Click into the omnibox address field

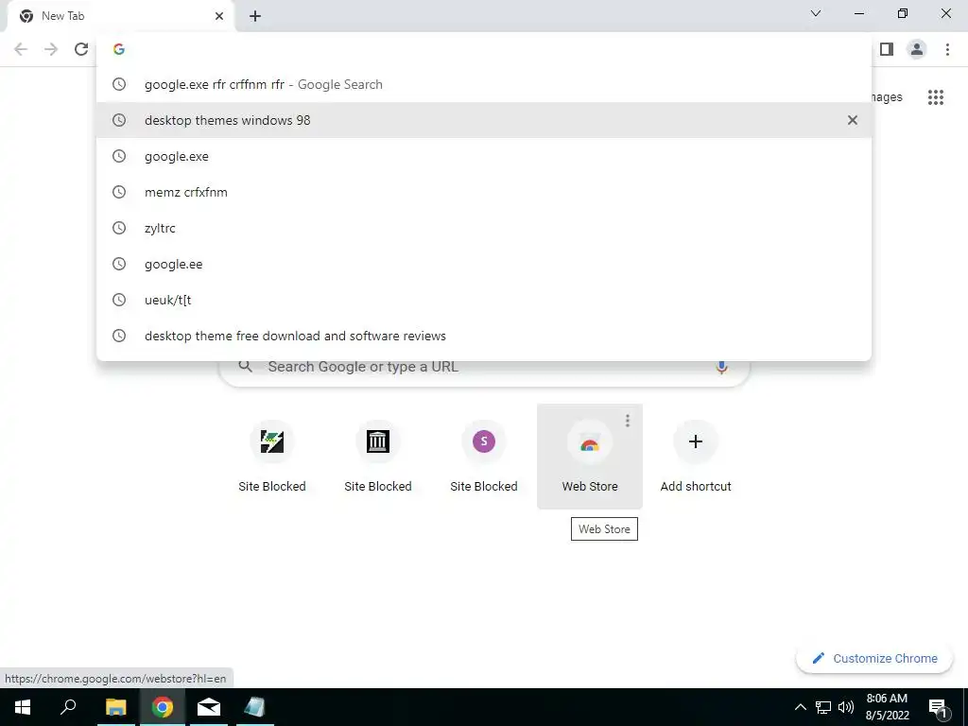click(484, 49)
